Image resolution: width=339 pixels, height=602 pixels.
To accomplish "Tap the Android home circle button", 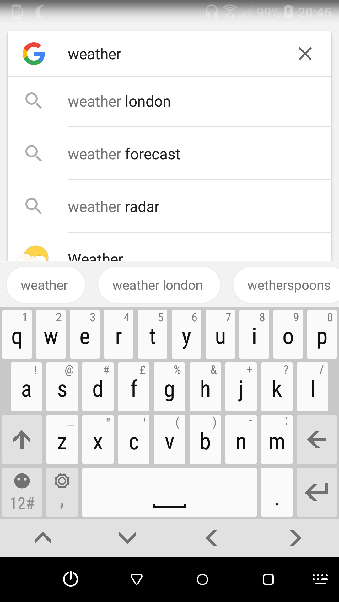I will [x=202, y=579].
